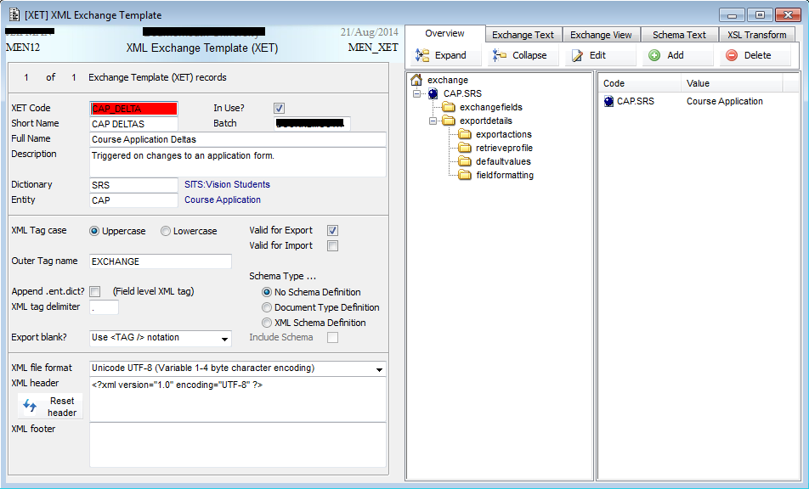The image size is (809, 489).
Task: Choose XML Schema Definition option
Action: click(267, 323)
